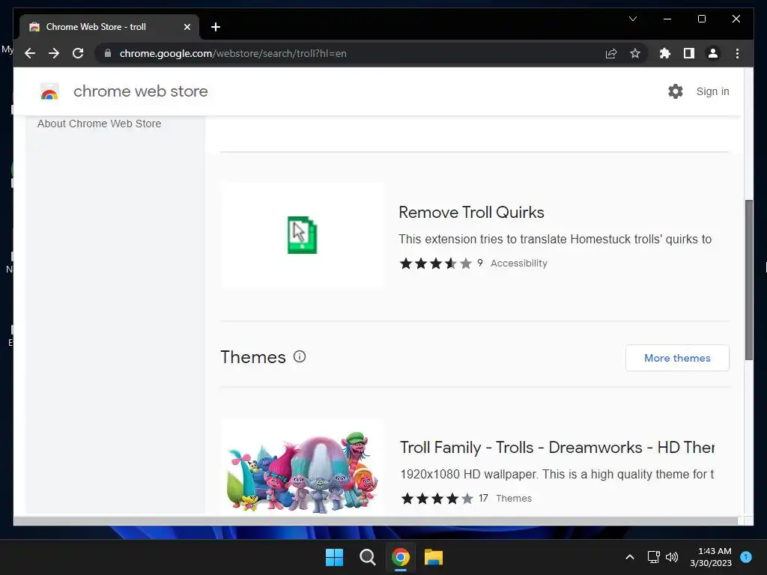The height and width of the screenshot is (575, 767).
Task: Open Troll Family - Trolls - Dreamworks theme title
Action: tap(557, 448)
